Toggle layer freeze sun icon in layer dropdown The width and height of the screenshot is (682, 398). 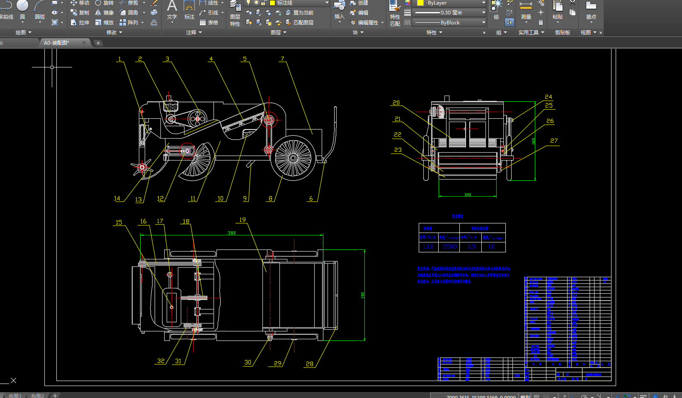pos(256,3)
